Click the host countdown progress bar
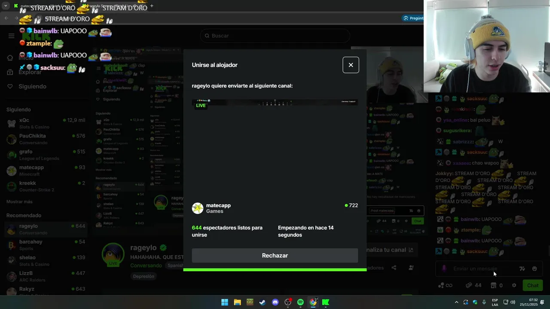 tap(275, 270)
